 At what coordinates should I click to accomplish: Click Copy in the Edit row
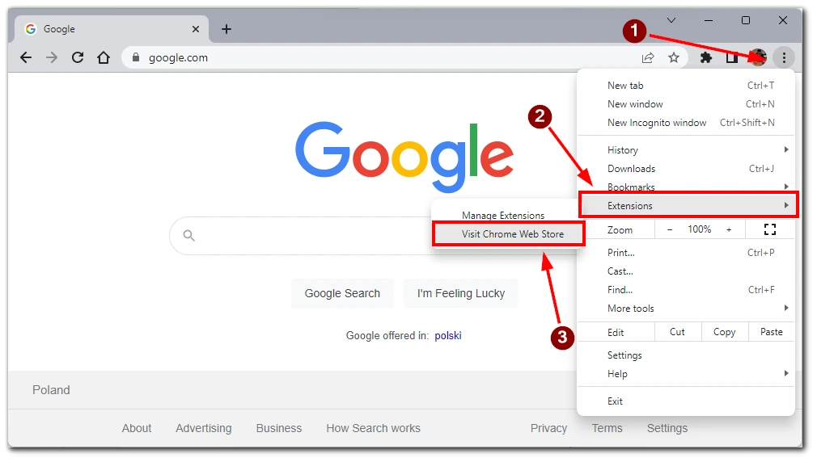(x=724, y=332)
